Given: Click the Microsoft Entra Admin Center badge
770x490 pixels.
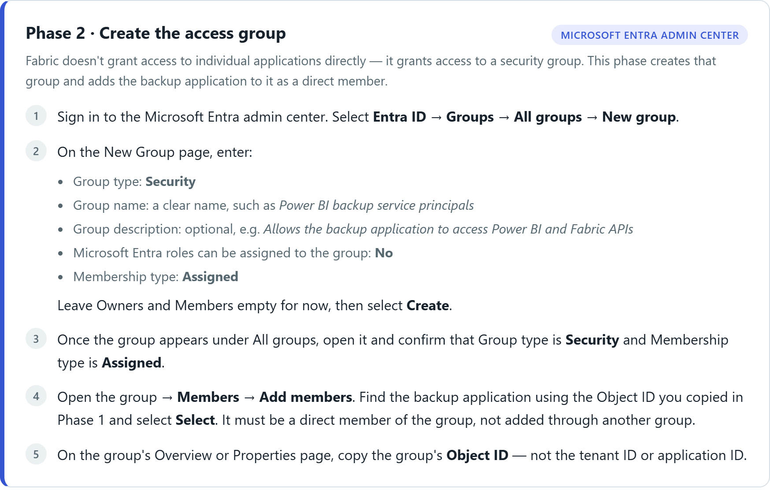Looking at the screenshot, I should pos(649,35).
